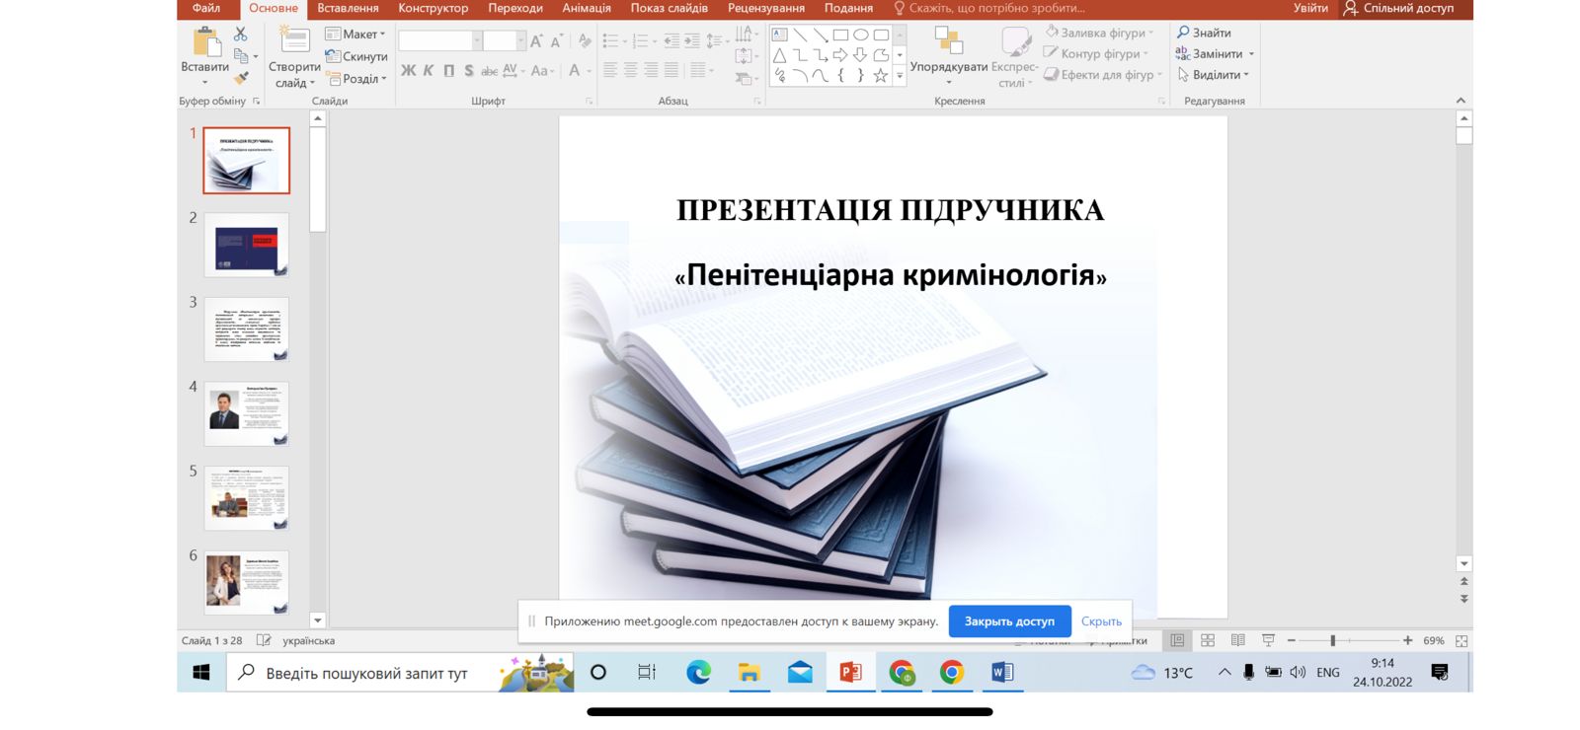Click the zoom slider handle
The width and height of the screenshot is (1580, 730).
coord(1333,640)
